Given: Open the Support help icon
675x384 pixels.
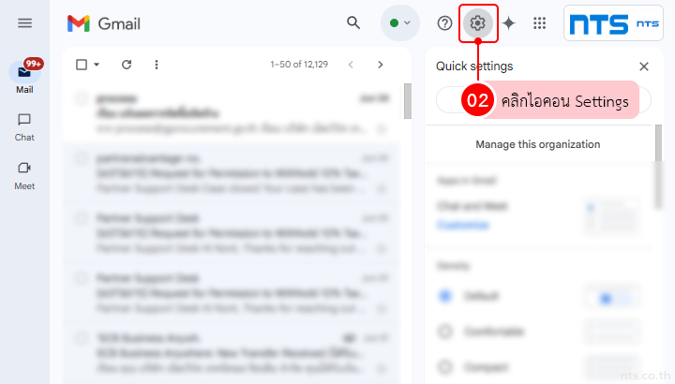Looking at the screenshot, I should pos(445,23).
